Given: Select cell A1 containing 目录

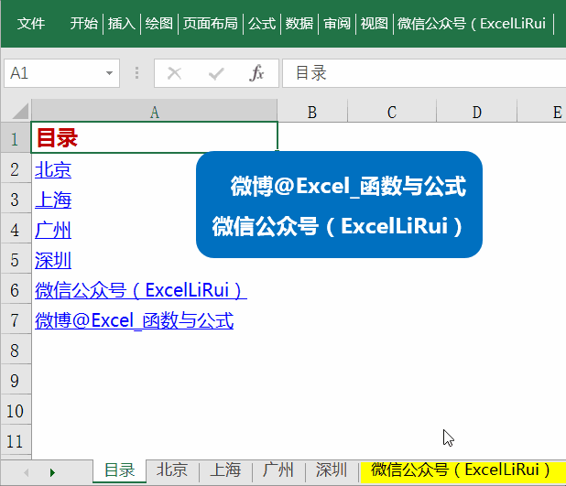Looking at the screenshot, I should coord(155,137).
